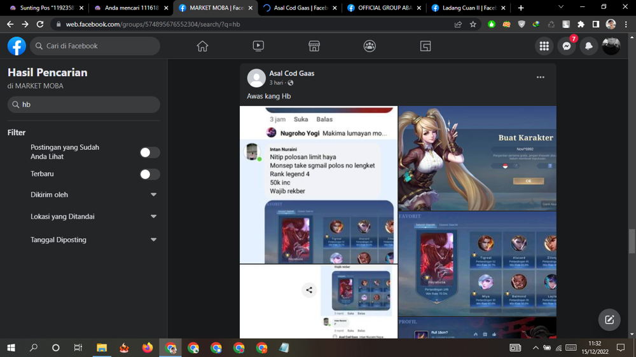Click the Asal Cod Gaas avatar picture
The image size is (636, 357).
tap(256, 77)
